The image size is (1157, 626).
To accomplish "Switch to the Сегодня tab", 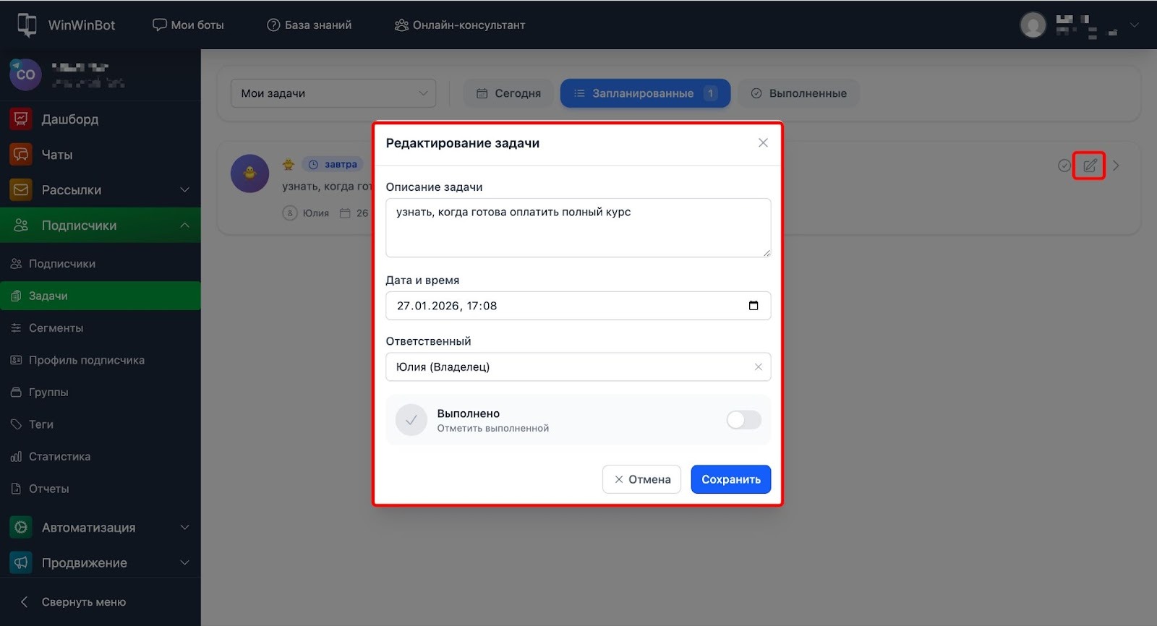I will (x=508, y=93).
